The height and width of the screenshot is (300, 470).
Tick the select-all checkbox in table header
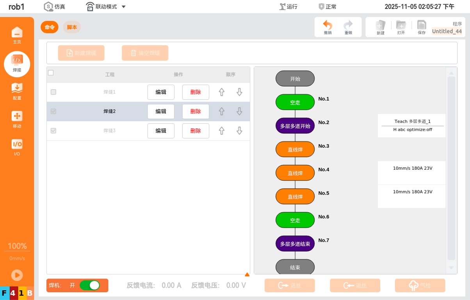(x=51, y=73)
